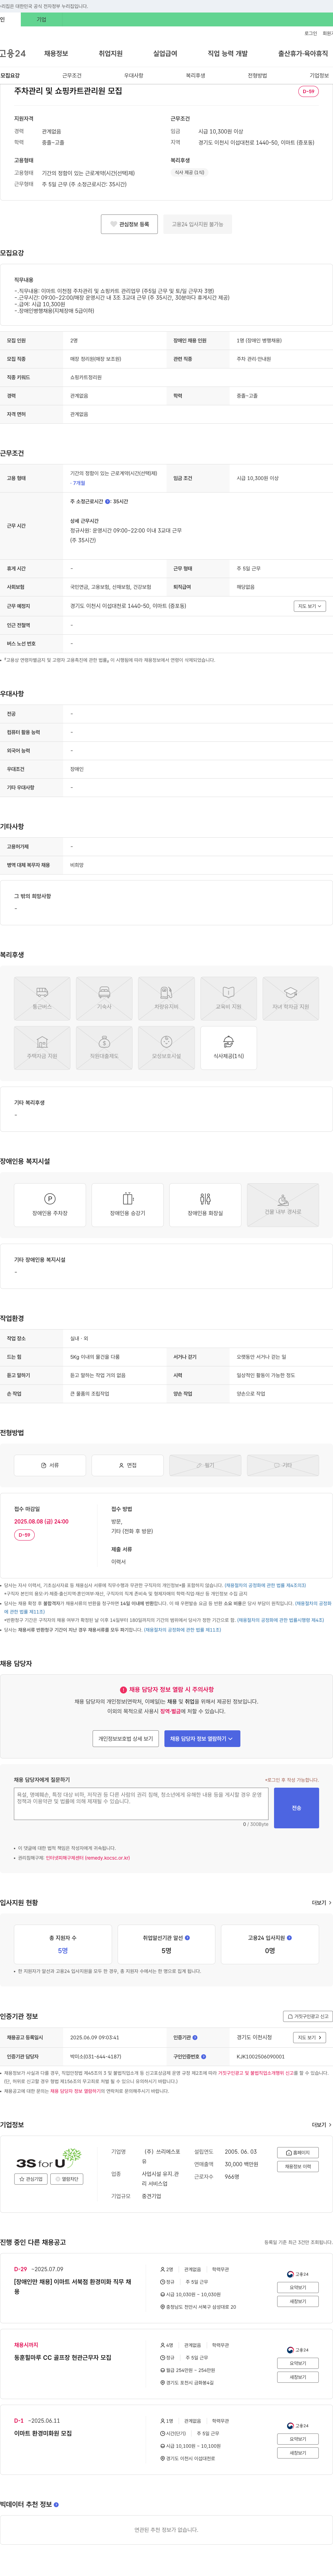Select the 서류 screening method box
The height and width of the screenshot is (2576, 333).
[50, 1465]
